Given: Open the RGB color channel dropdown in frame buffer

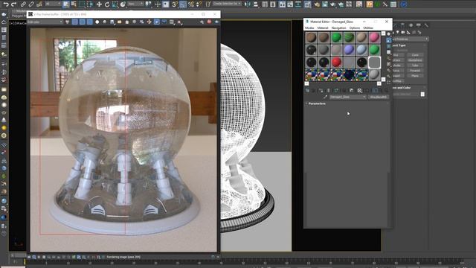Looking at the screenshot, I should 45,22.
